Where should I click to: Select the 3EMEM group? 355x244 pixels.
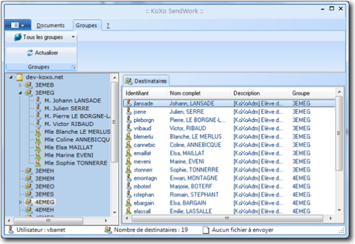tap(45, 179)
